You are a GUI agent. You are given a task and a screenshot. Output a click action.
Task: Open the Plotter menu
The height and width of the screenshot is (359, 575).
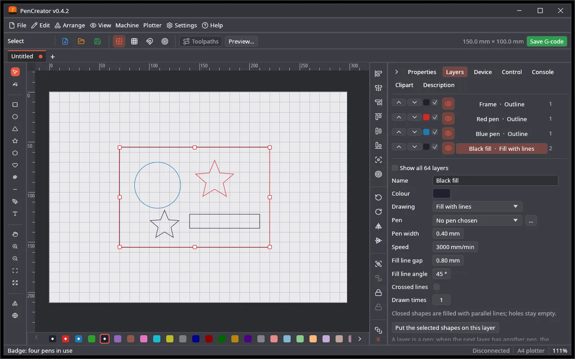click(x=152, y=26)
